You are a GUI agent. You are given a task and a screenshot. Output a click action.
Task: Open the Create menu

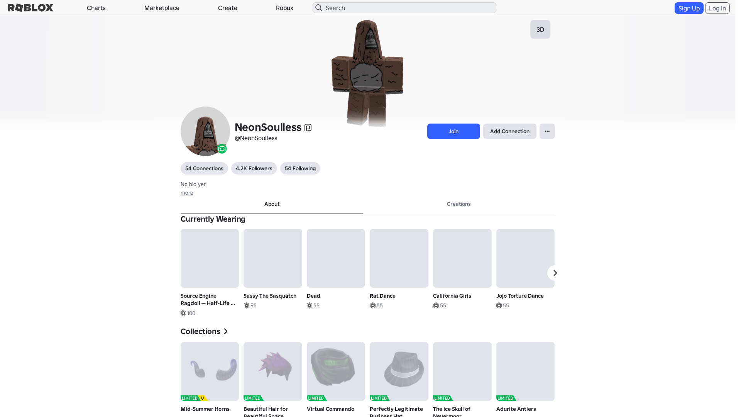pos(228,8)
